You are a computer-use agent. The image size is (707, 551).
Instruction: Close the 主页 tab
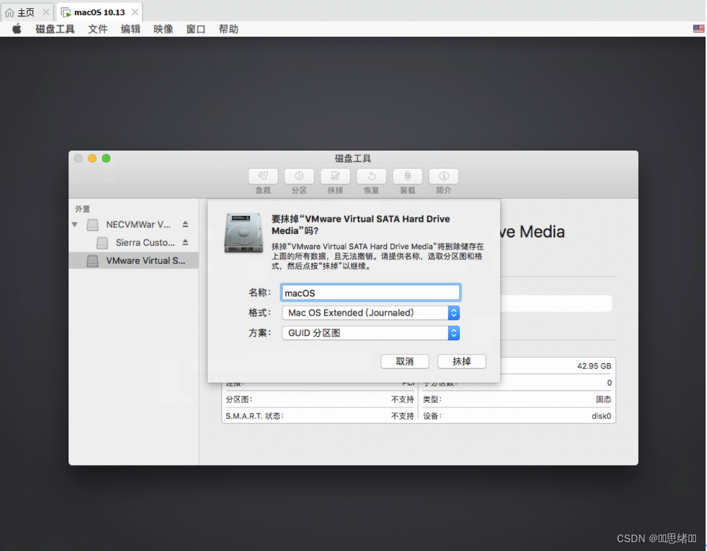tap(46, 12)
